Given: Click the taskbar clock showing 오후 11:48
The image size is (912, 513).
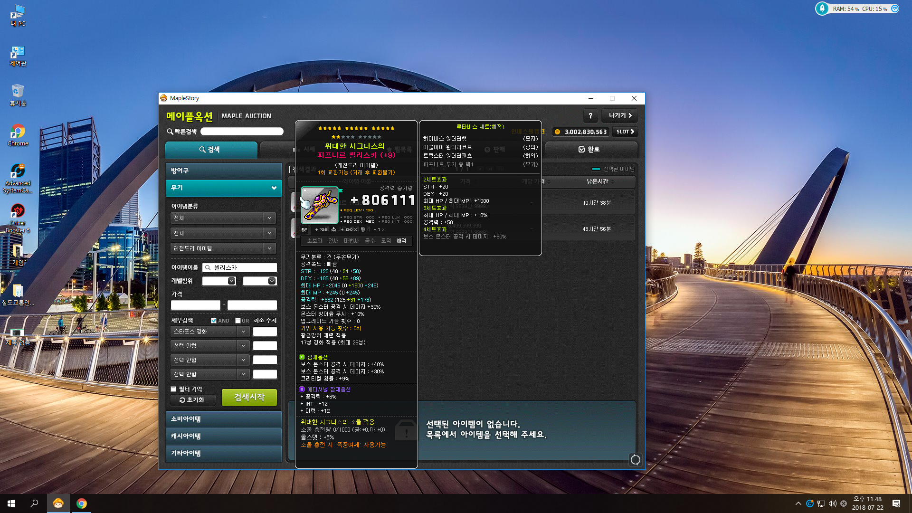Looking at the screenshot, I should [x=867, y=503].
